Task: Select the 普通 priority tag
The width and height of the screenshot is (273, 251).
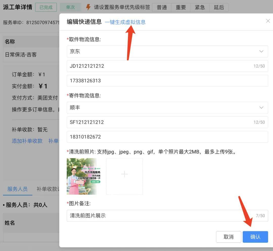Action: tap(162, 8)
